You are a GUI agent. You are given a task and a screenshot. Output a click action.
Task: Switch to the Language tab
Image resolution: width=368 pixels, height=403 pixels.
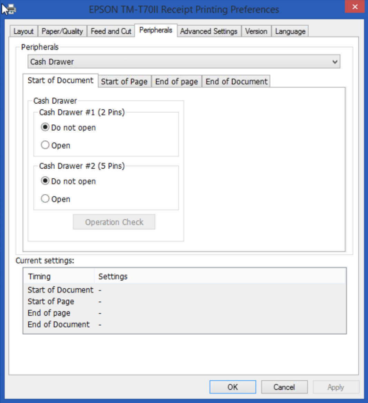point(290,31)
